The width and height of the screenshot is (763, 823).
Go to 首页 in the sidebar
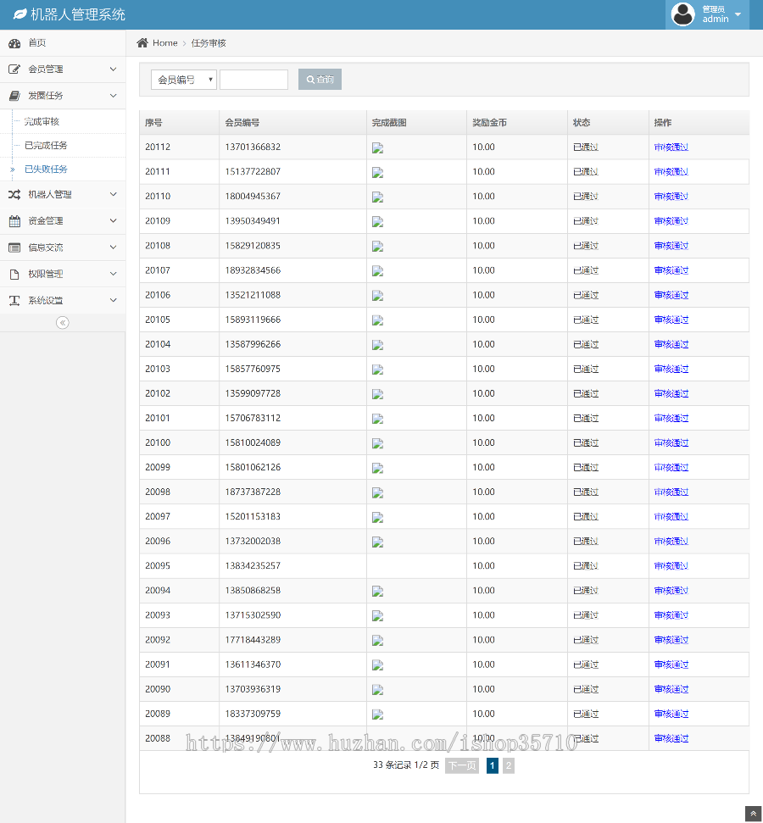pyautogui.click(x=36, y=43)
